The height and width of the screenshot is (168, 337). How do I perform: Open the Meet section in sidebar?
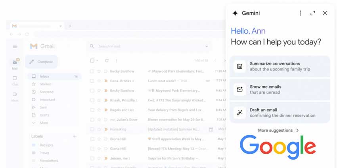pos(15,96)
